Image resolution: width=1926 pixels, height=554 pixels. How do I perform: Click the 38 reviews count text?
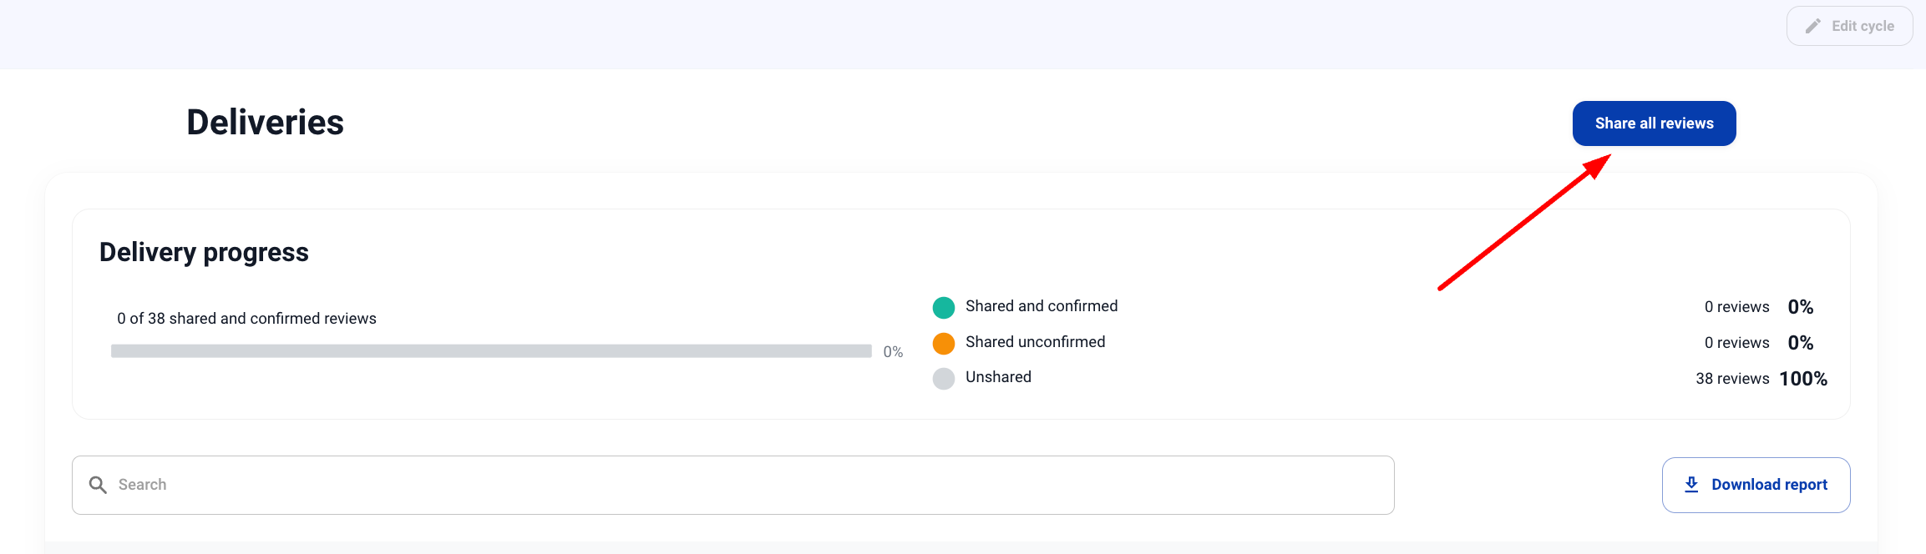point(1731,379)
